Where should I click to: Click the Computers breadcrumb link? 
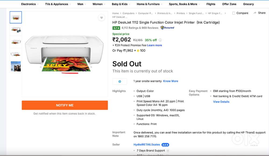[x=128, y=13]
